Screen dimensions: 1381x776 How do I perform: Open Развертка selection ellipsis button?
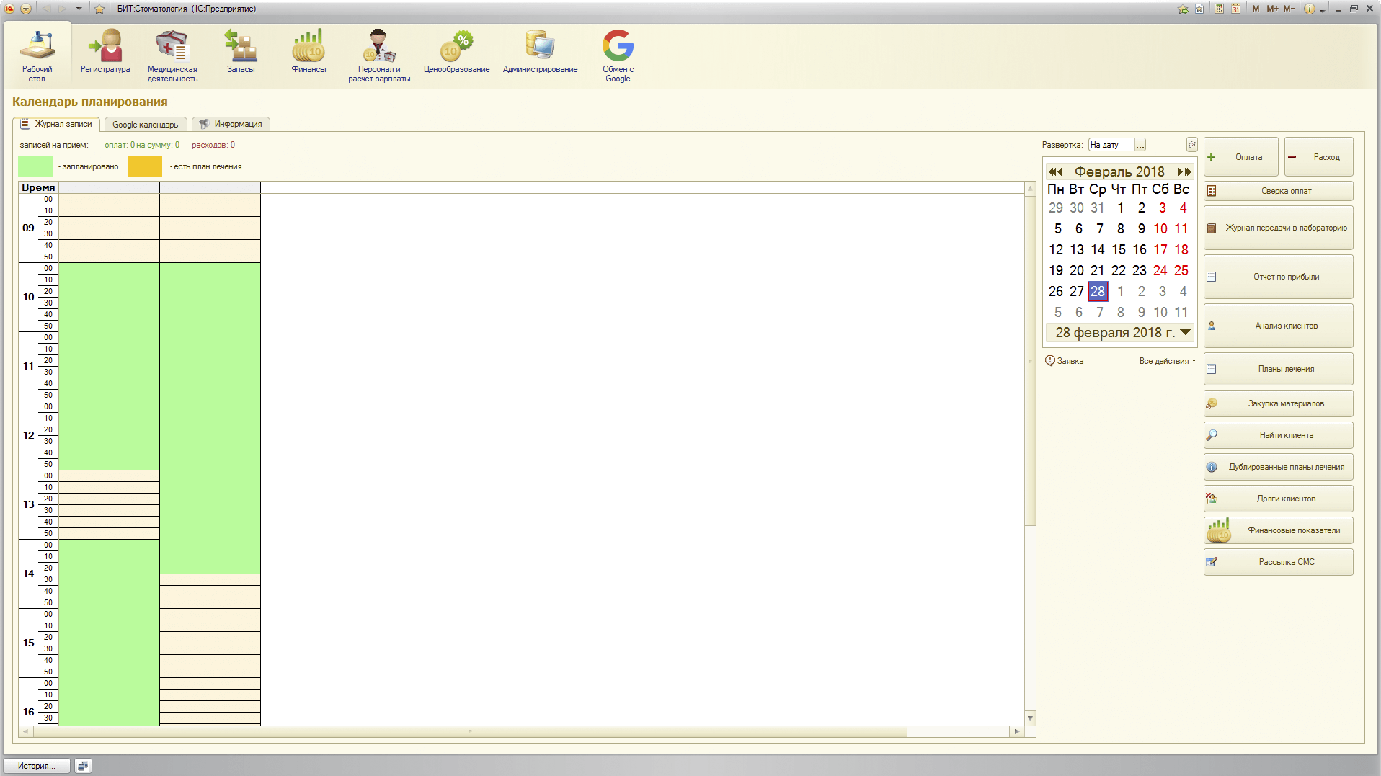click(x=1140, y=146)
